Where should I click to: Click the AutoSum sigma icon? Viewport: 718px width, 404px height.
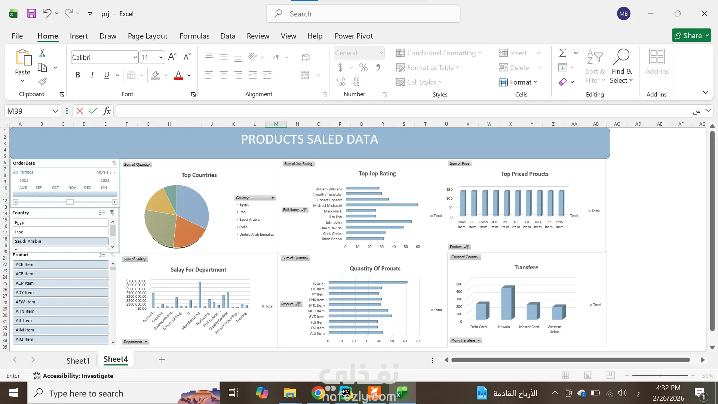(x=563, y=53)
